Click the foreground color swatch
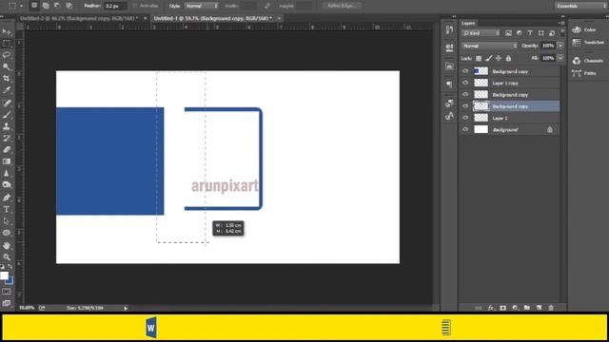Viewport: 609px width, 342px height. point(4,275)
